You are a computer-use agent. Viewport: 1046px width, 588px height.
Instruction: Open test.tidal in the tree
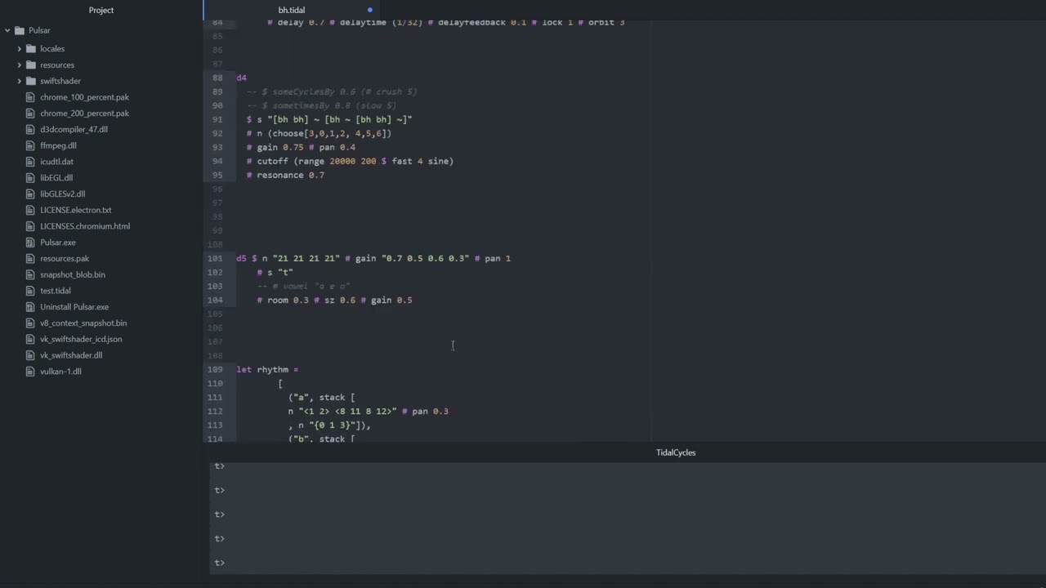[56, 291]
